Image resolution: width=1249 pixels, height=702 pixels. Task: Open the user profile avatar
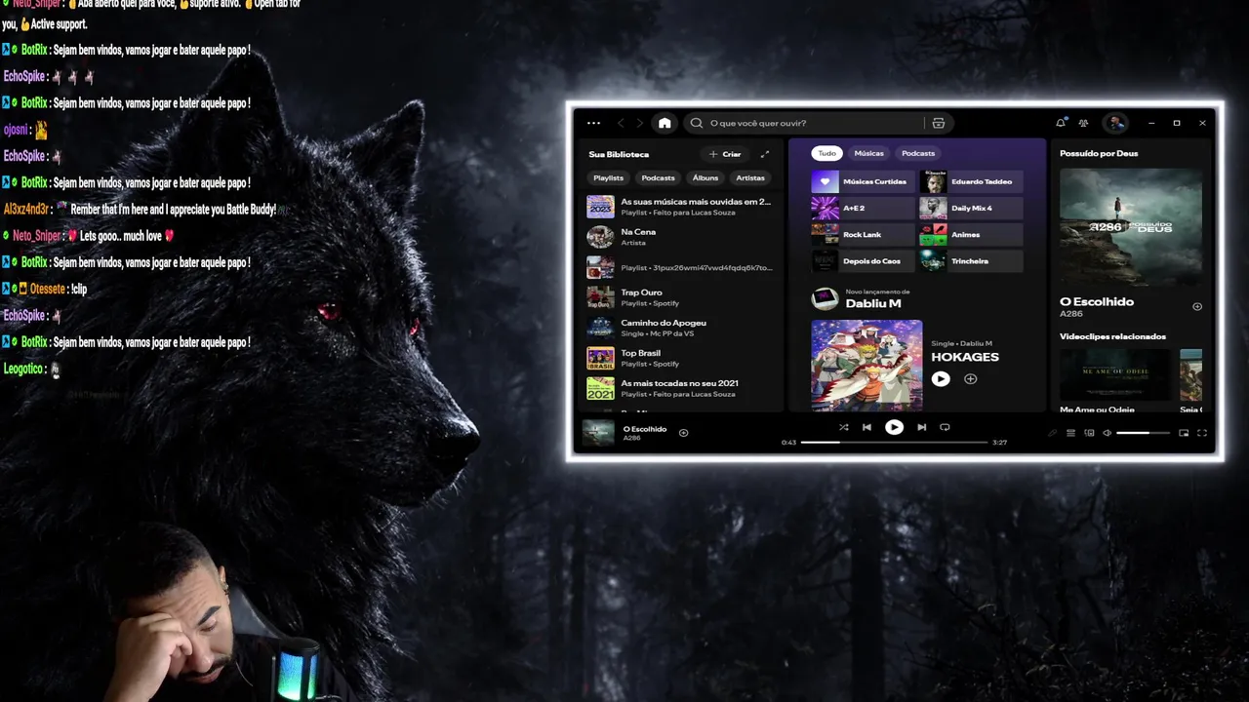tap(1115, 123)
